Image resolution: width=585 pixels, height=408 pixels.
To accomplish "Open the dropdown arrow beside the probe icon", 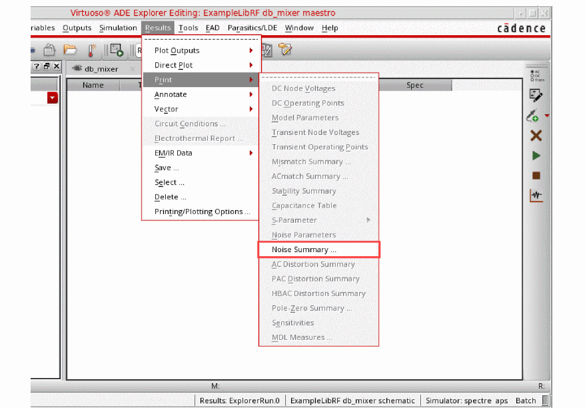I will pos(547,115).
